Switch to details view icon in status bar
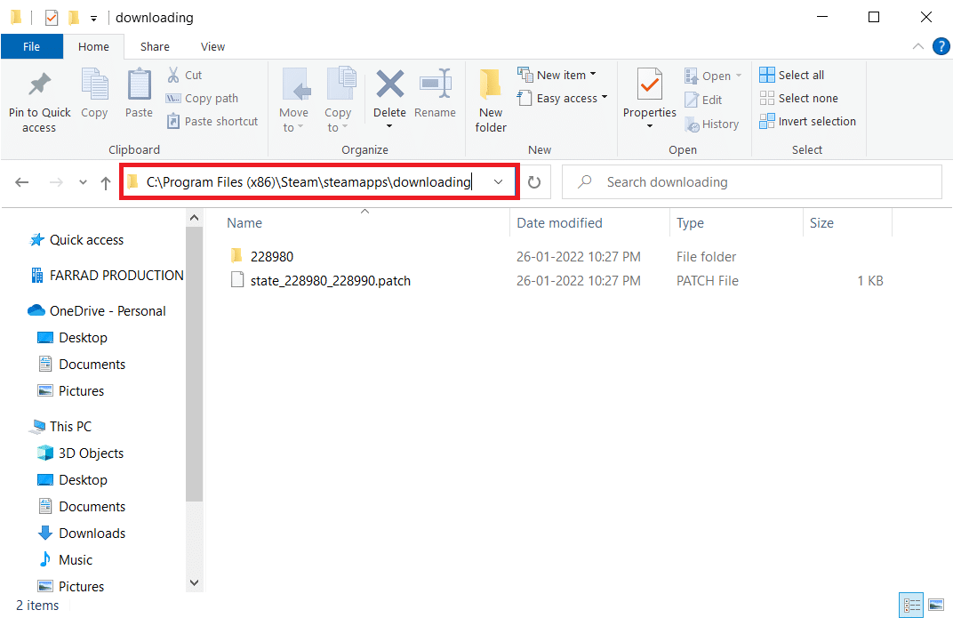This screenshot has height=618, width=953. (911, 605)
